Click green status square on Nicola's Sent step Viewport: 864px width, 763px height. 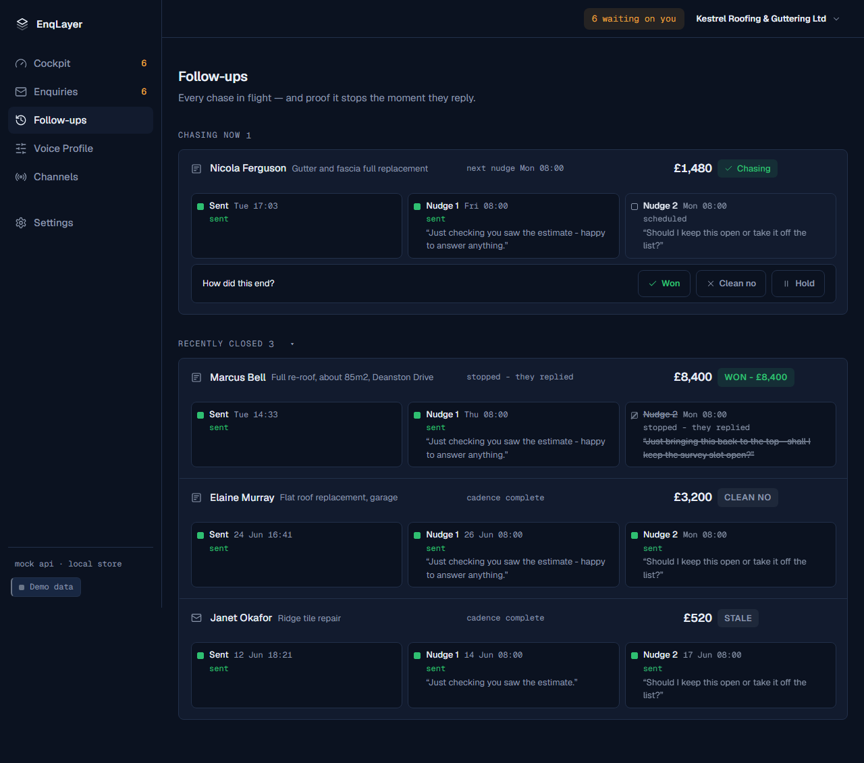pyautogui.click(x=200, y=207)
